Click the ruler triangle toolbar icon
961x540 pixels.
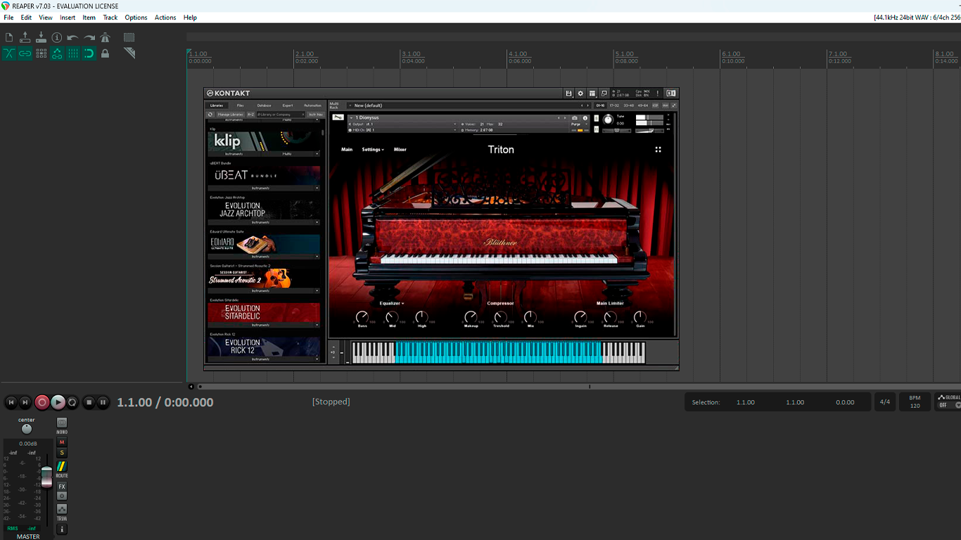[129, 53]
